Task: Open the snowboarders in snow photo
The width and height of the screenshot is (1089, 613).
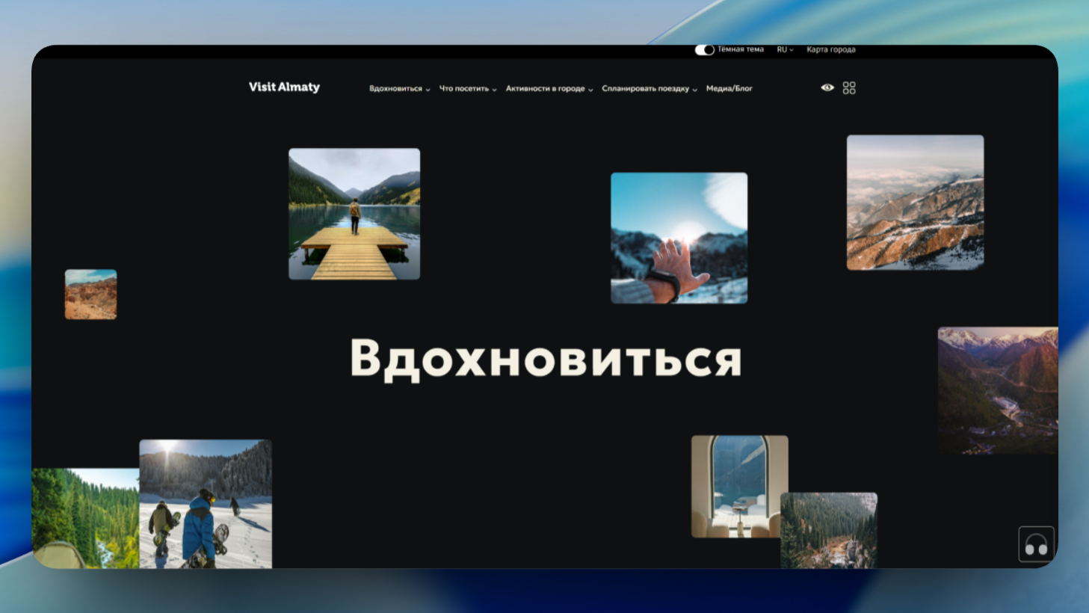Action: 206,504
